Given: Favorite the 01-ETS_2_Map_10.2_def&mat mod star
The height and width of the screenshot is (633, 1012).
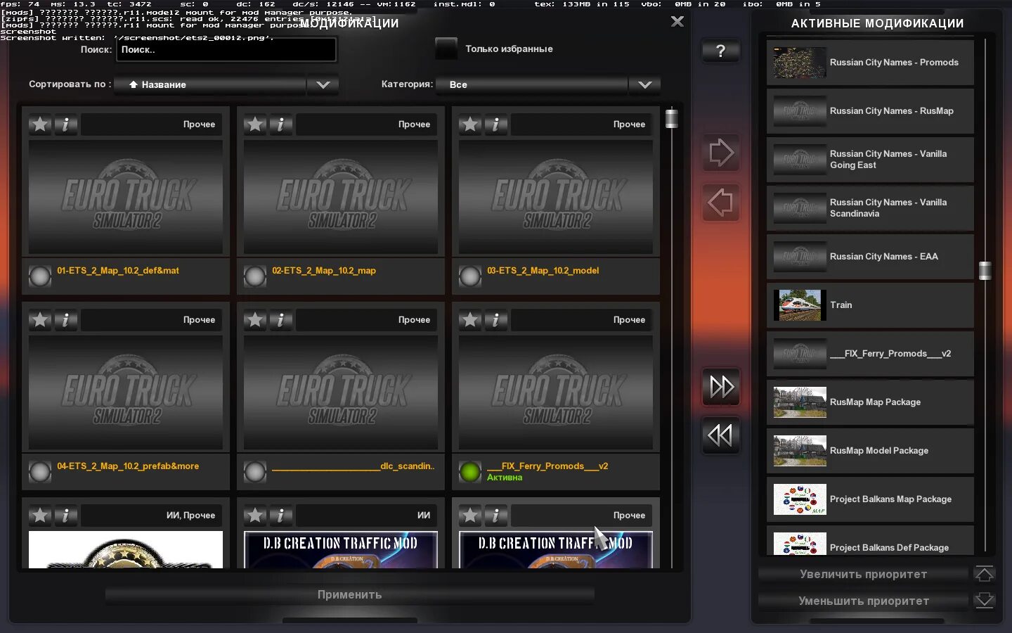Looking at the screenshot, I should tap(40, 124).
